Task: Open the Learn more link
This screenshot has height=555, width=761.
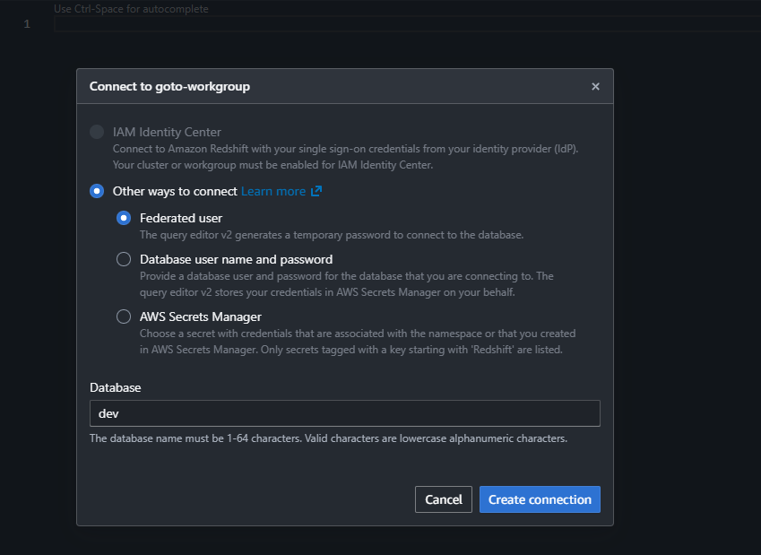Action: [273, 192]
